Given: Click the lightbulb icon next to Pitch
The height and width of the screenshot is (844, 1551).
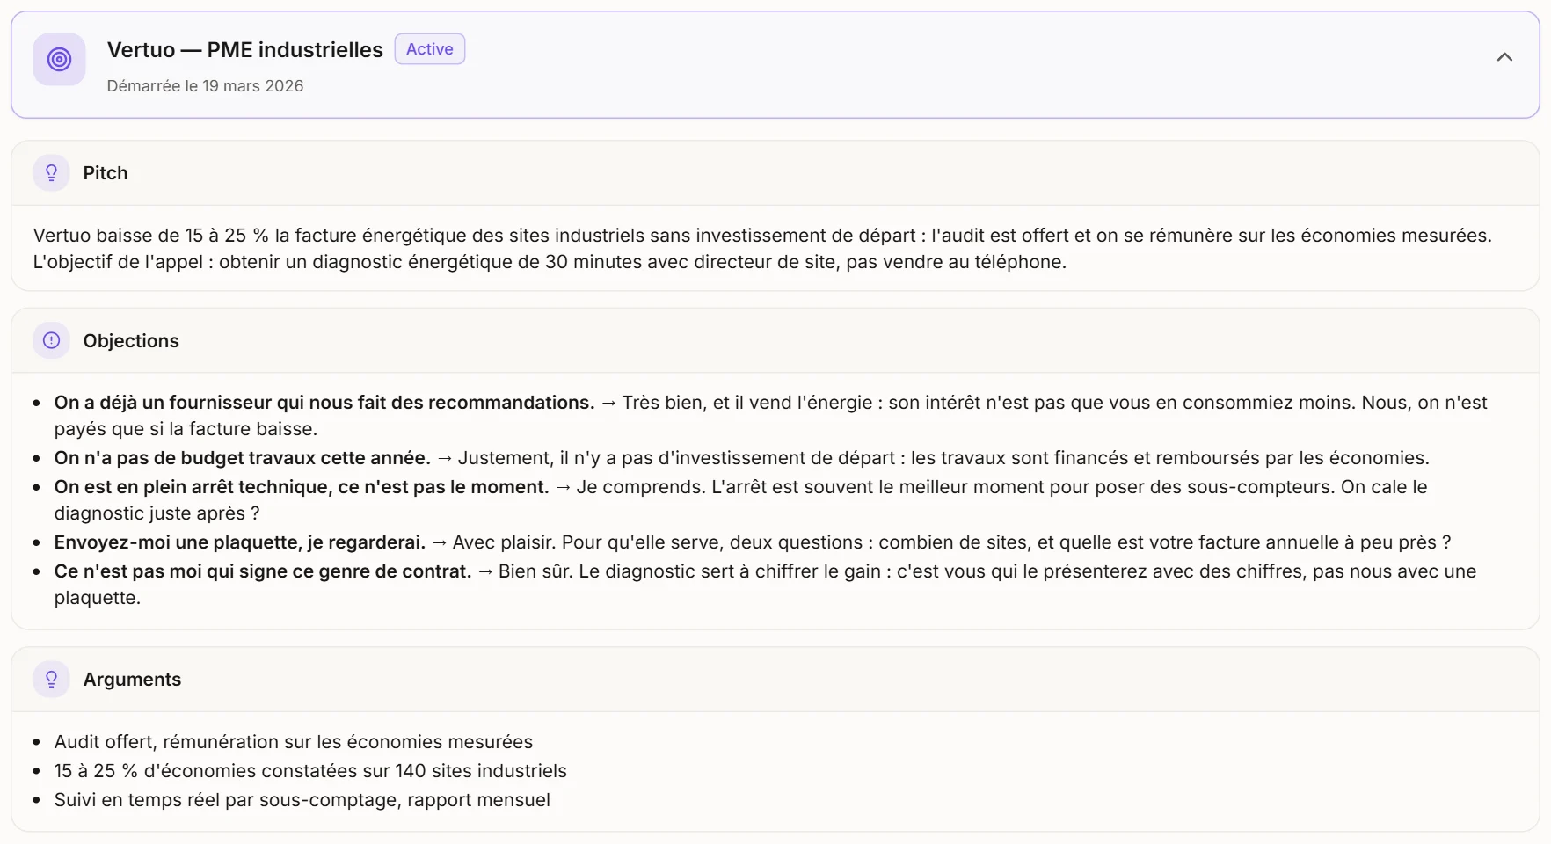Looking at the screenshot, I should [x=51, y=173].
